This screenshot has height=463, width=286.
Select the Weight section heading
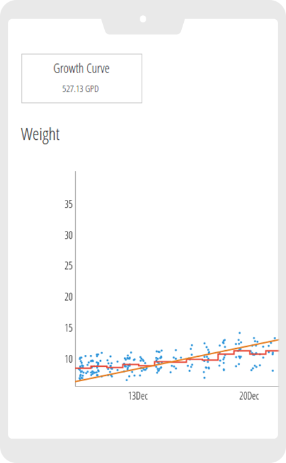tap(40, 135)
